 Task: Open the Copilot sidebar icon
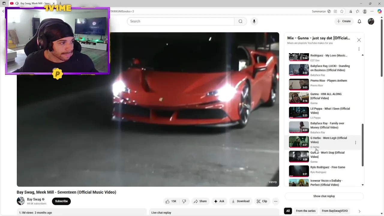tap(379, 11)
